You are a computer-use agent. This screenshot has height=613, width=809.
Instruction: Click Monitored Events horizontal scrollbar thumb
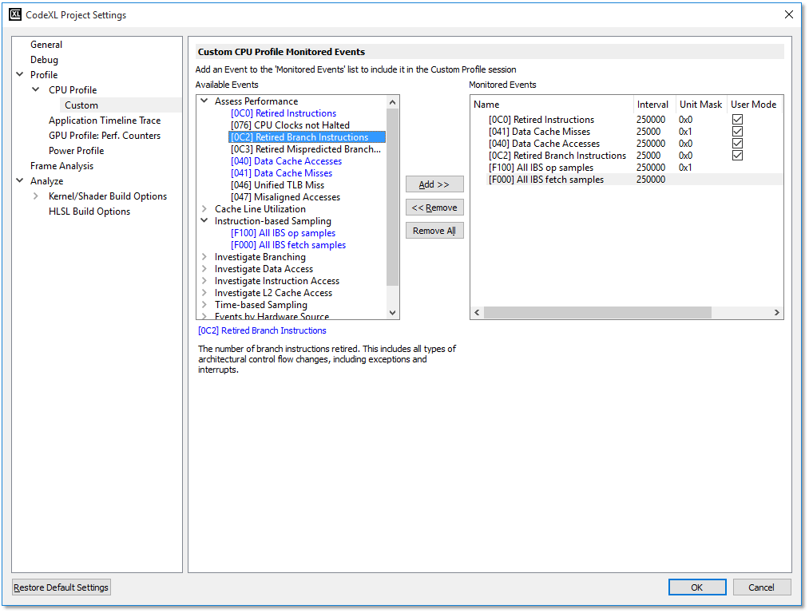(597, 312)
